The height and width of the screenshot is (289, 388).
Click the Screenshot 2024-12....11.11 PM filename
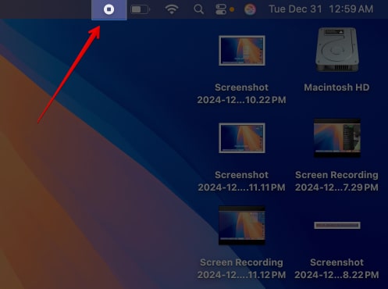(241, 181)
